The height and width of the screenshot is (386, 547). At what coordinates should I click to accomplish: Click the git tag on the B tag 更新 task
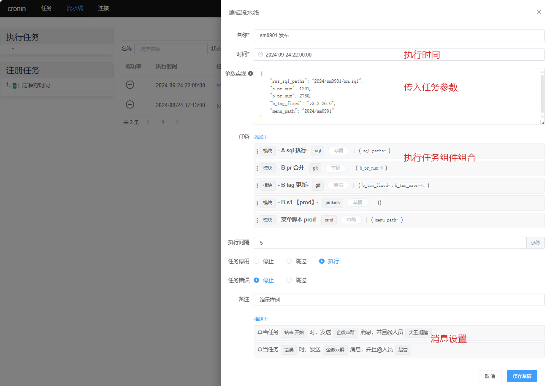click(318, 185)
